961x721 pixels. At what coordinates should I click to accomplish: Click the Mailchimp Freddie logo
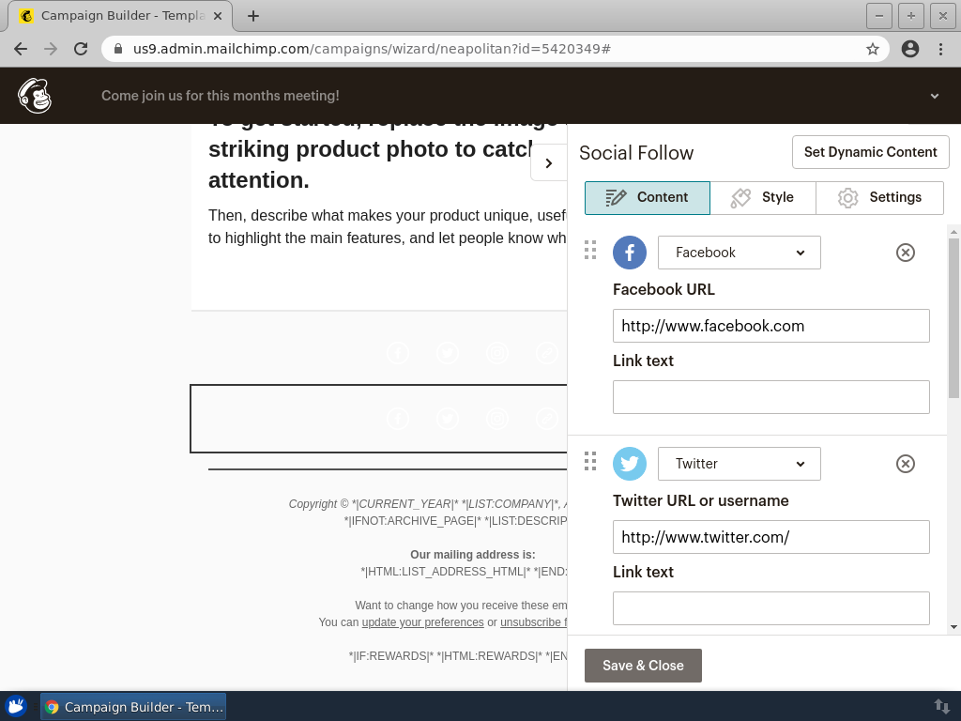[35, 96]
